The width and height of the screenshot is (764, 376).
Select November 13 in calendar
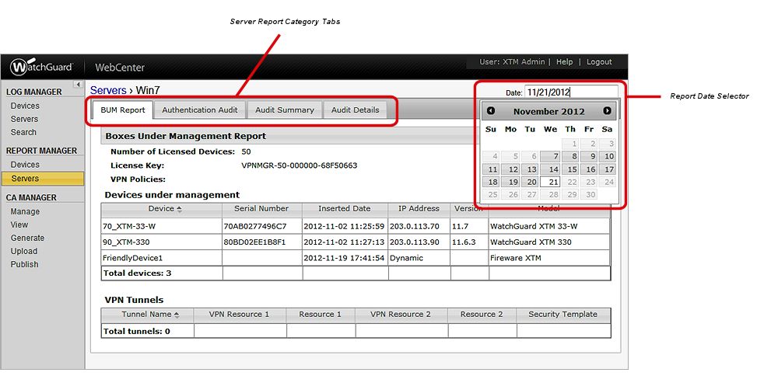(530, 169)
